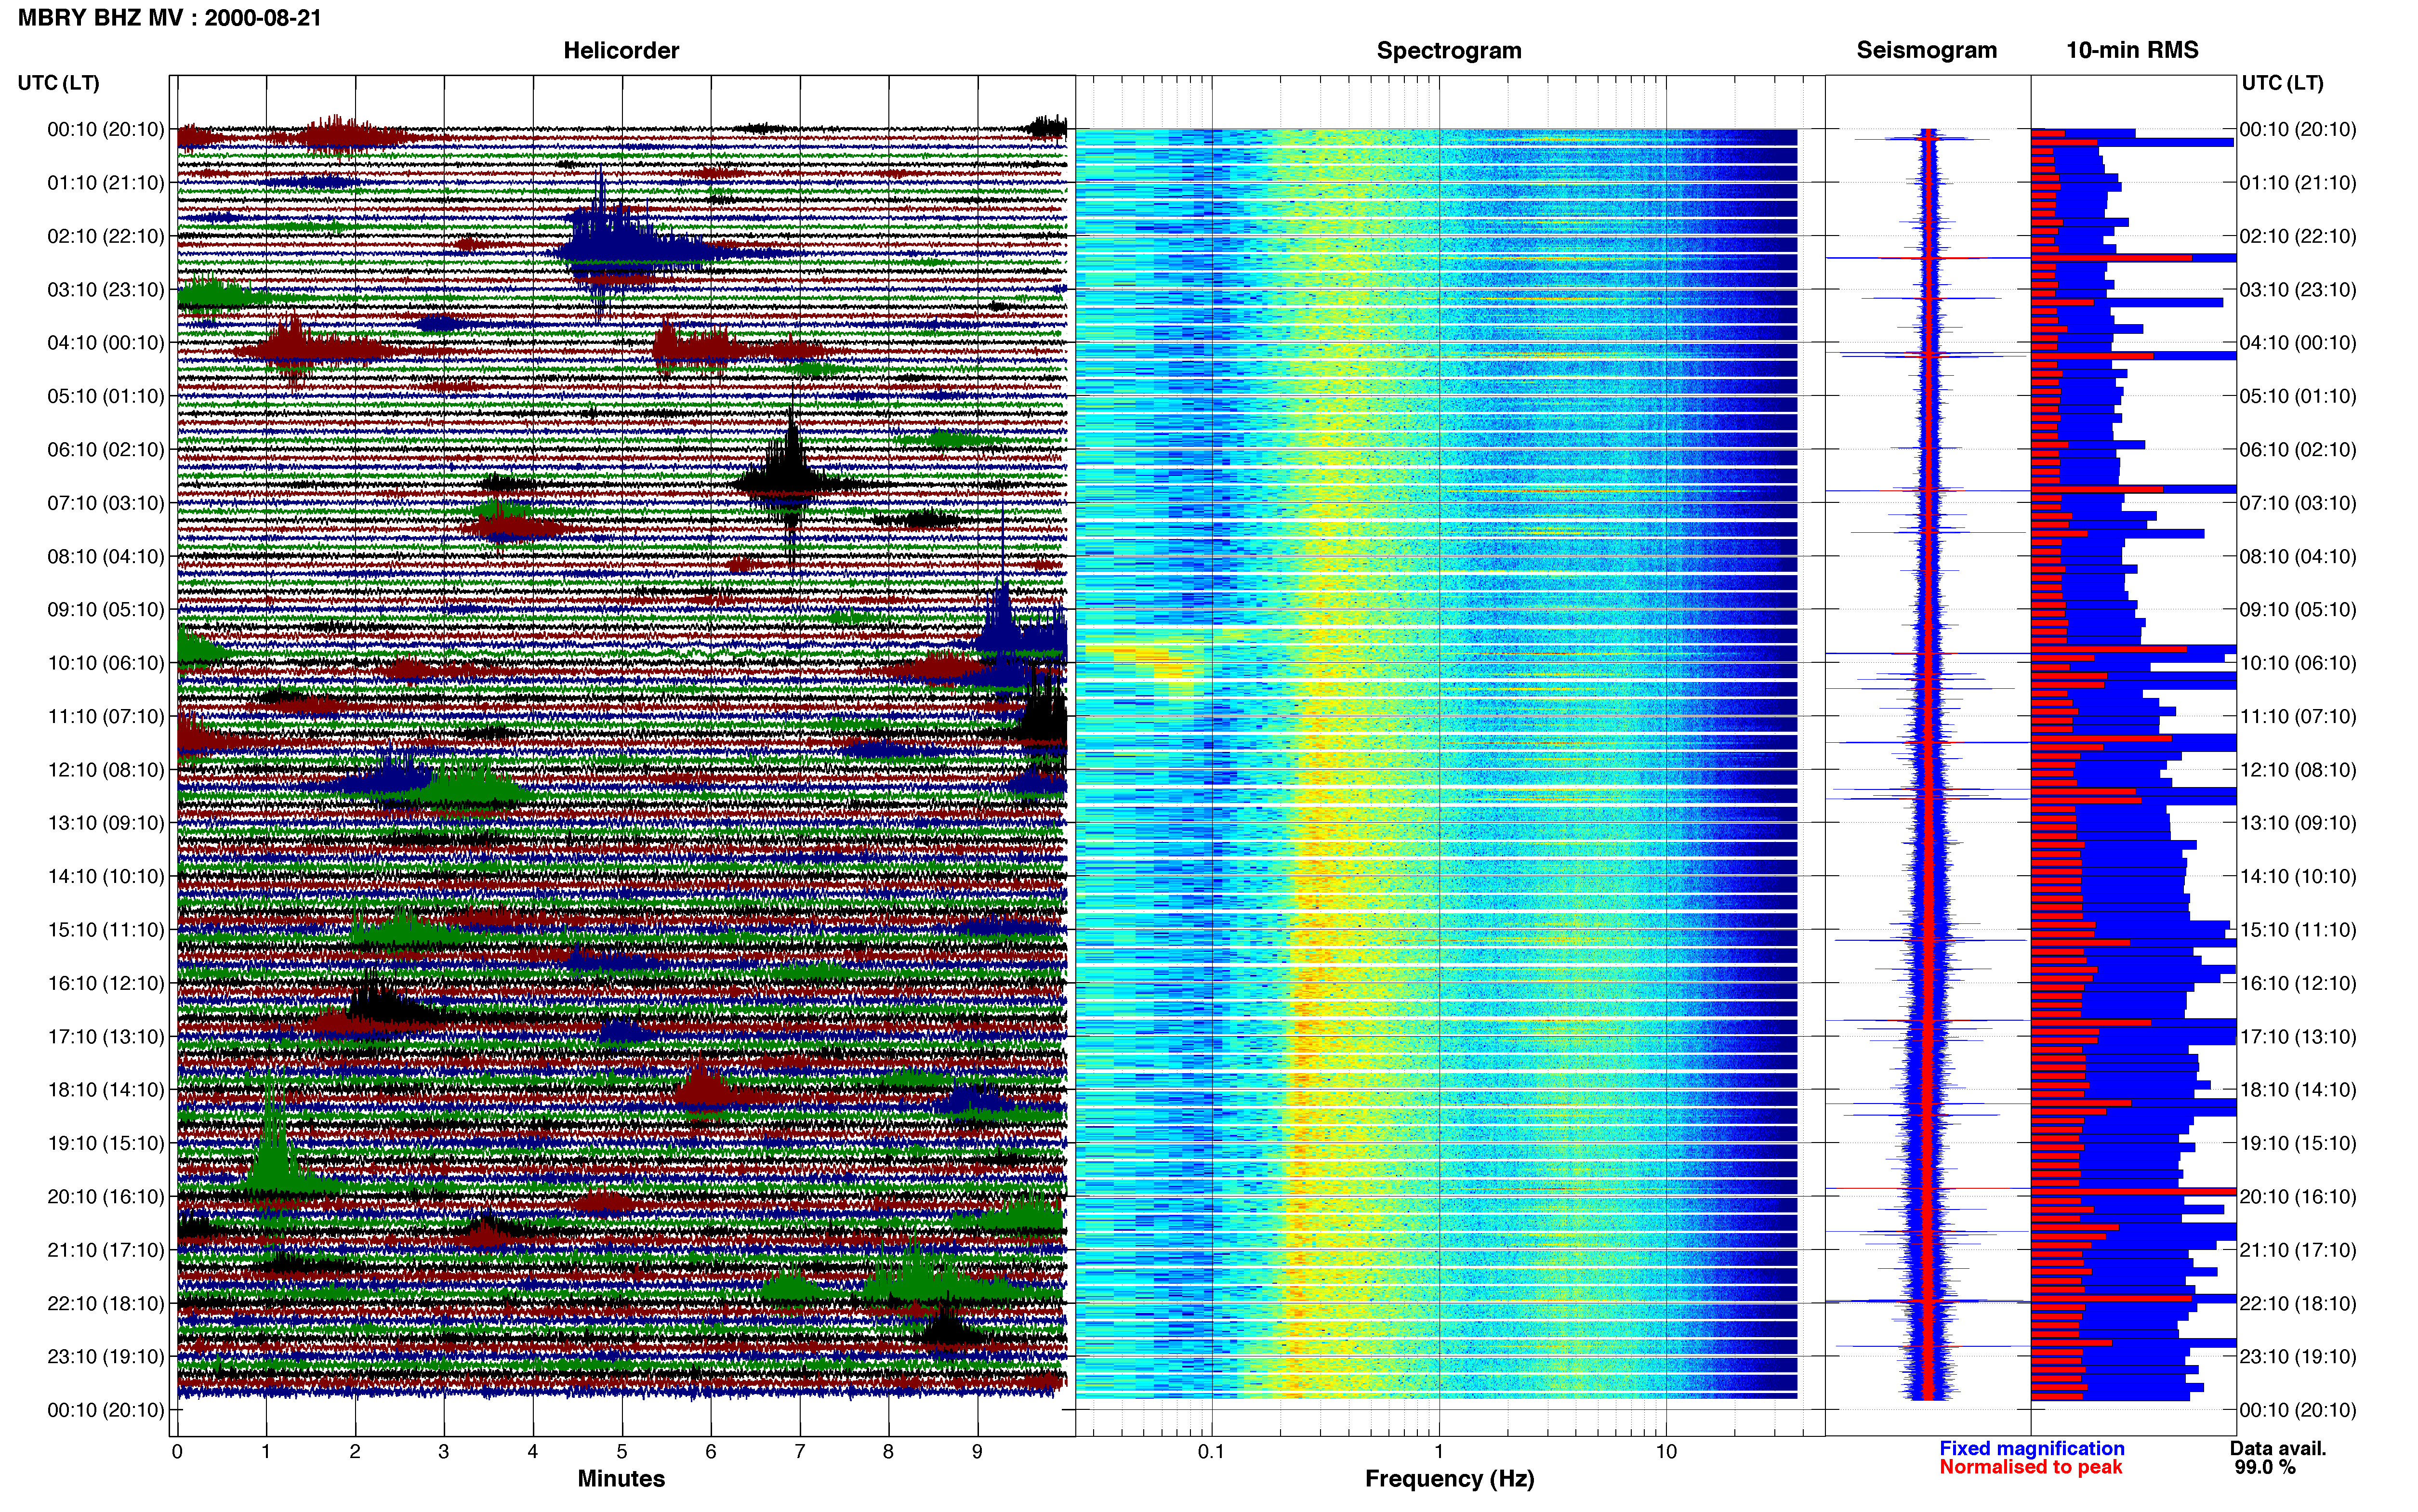Image resolution: width=2418 pixels, height=1512 pixels.
Task: Click left-axis time label '04:10 (00:10)'
Action: [x=106, y=343]
